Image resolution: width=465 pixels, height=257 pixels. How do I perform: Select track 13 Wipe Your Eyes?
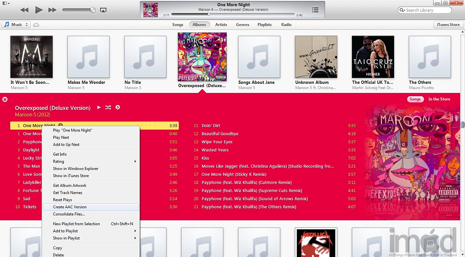coord(275,142)
